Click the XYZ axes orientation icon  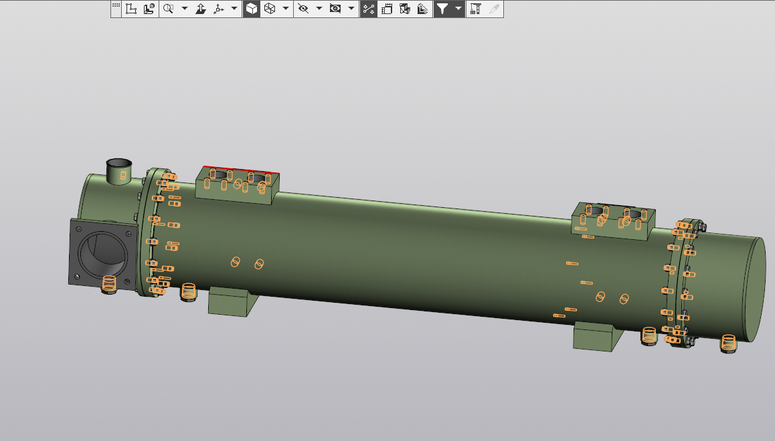tap(218, 9)
